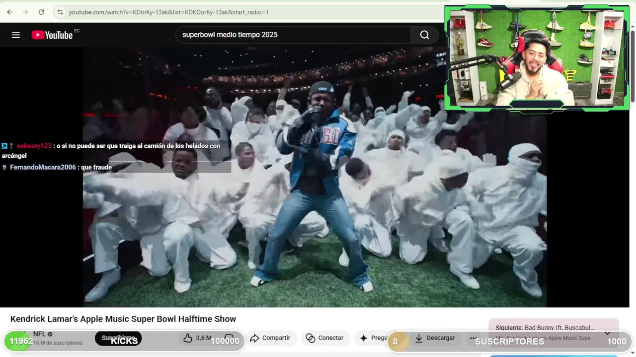Click the Conectar button
The image size is (636, 357).
(324, 338)
